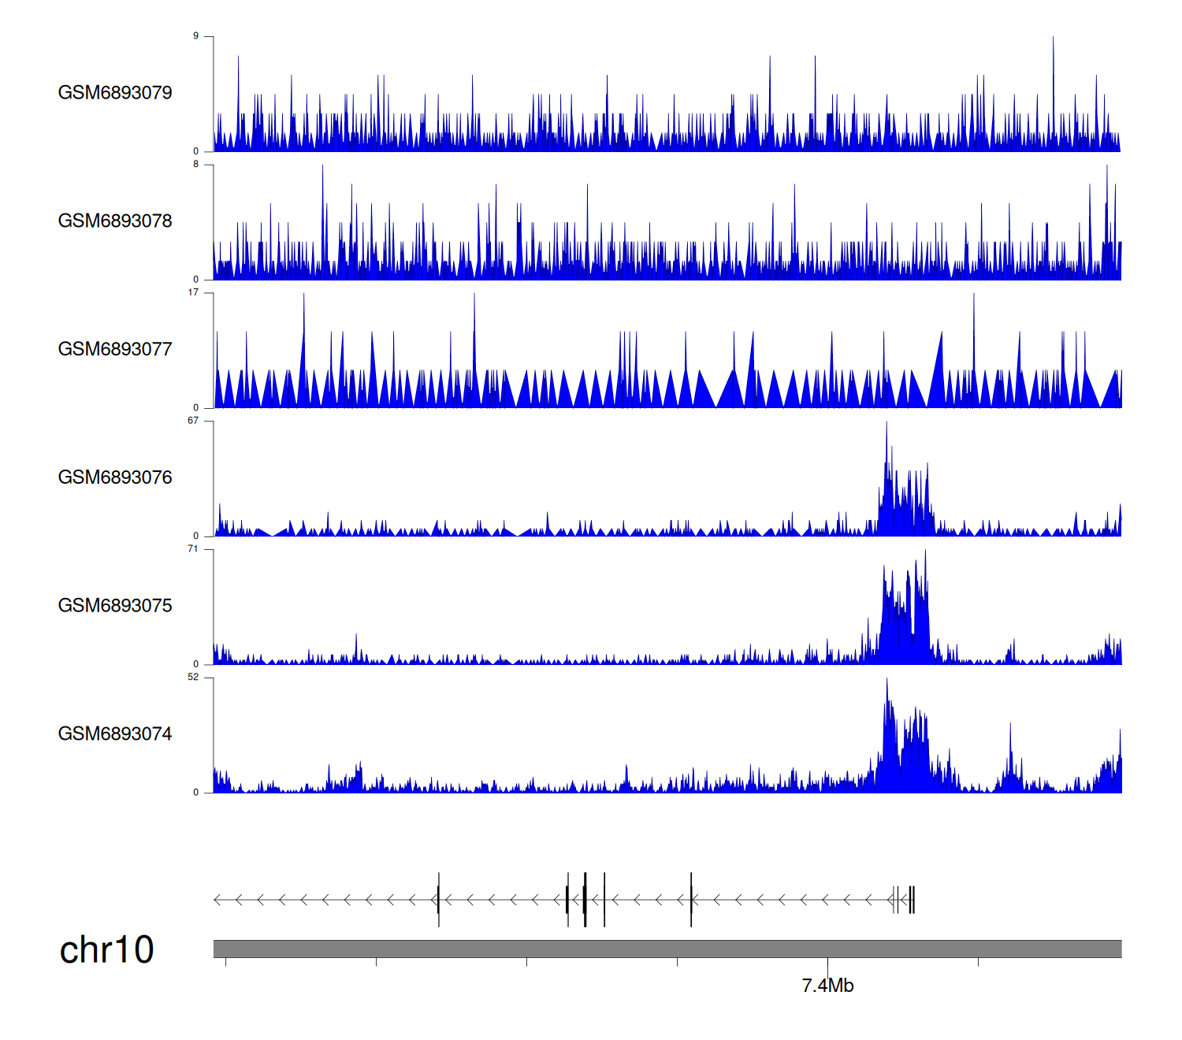The height and width of the screenshot is (1040, 1182).
Task: Click the y-axis maximum 71 label
Action: click(193, 549)
